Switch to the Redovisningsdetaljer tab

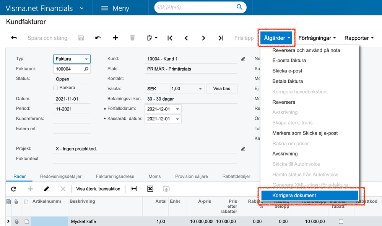point(61,176)
